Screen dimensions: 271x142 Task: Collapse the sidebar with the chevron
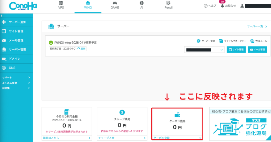tap(2, 16)
